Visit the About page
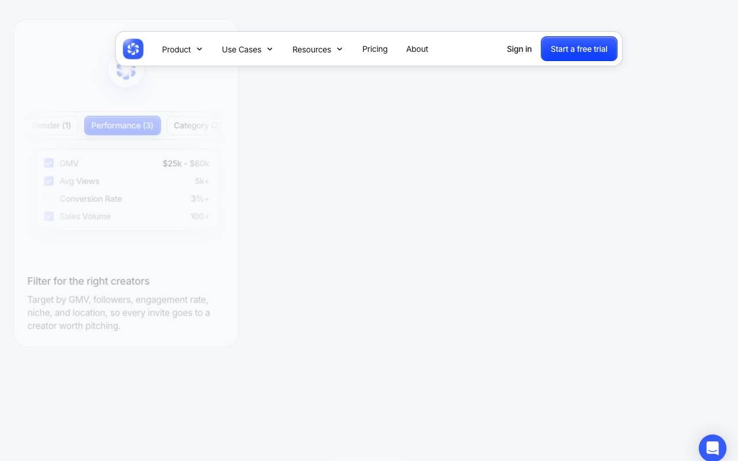The height and width of the screenshot is (461, 738). pos(417,49)
